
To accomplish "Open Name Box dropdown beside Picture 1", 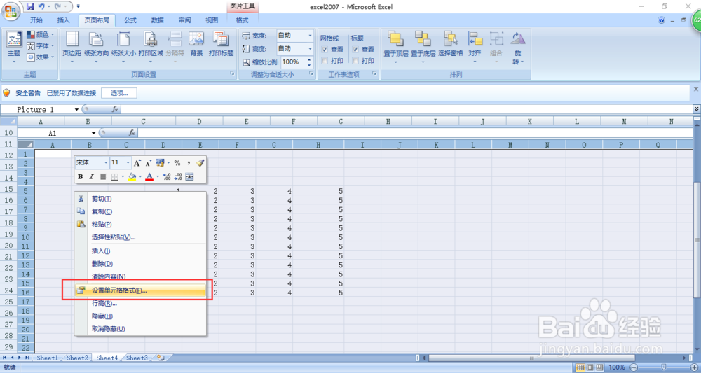I will click(76, 110).
